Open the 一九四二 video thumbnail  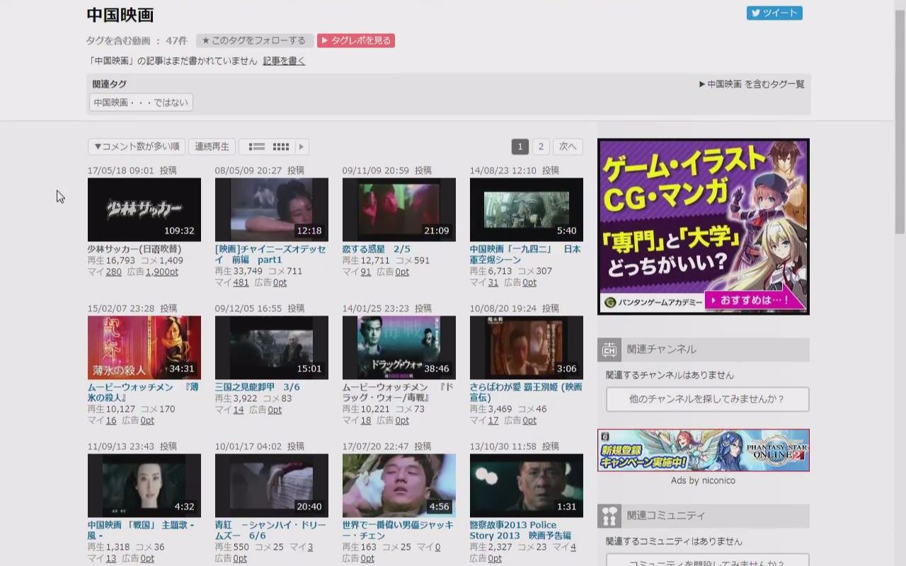point(527,209)
